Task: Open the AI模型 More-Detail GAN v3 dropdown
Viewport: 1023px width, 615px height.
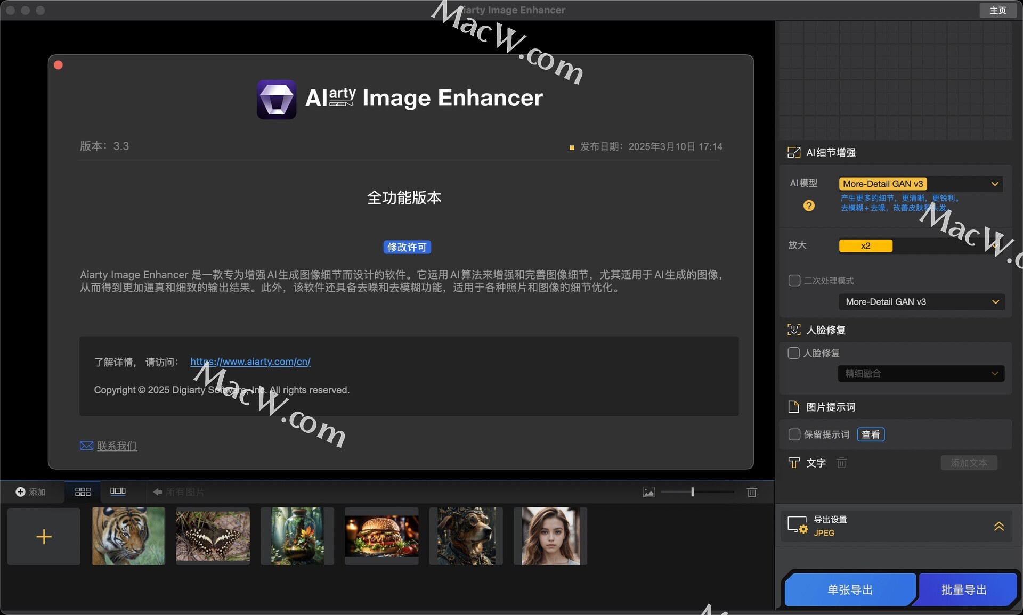Action: pos(921,184)
